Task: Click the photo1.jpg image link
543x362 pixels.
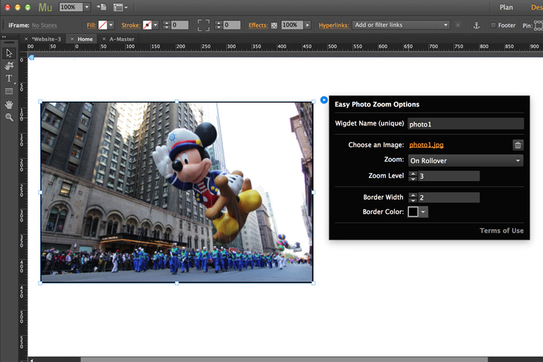Action: click(x=426, y=145)
